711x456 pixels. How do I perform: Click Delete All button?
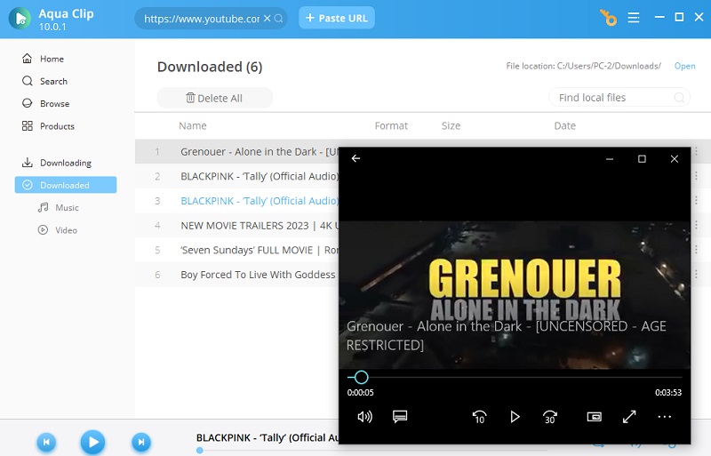point(214,98)
